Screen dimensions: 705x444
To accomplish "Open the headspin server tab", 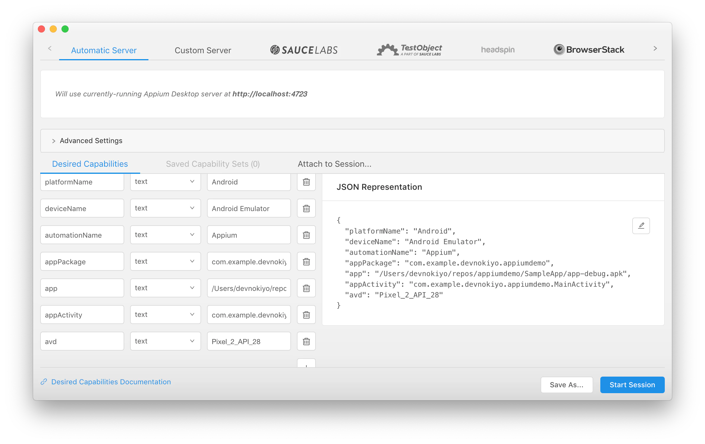I will click(x=498, y=50).
